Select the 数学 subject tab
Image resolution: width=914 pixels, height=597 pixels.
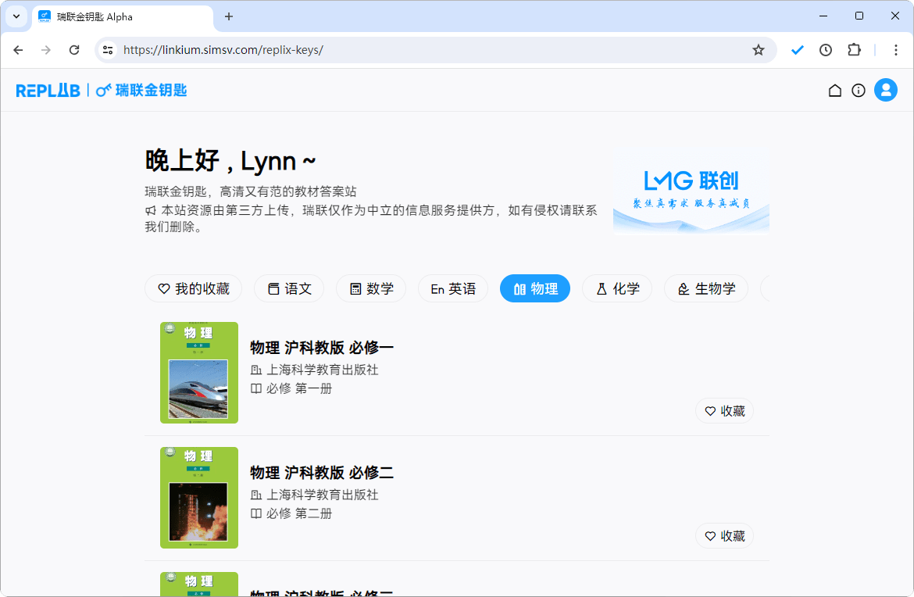click(x=371, y=288)
